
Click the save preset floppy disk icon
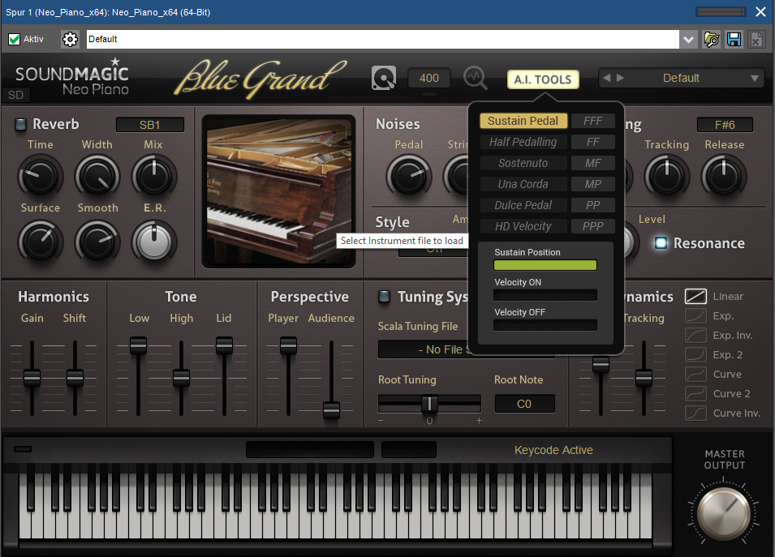pos(734,39)
